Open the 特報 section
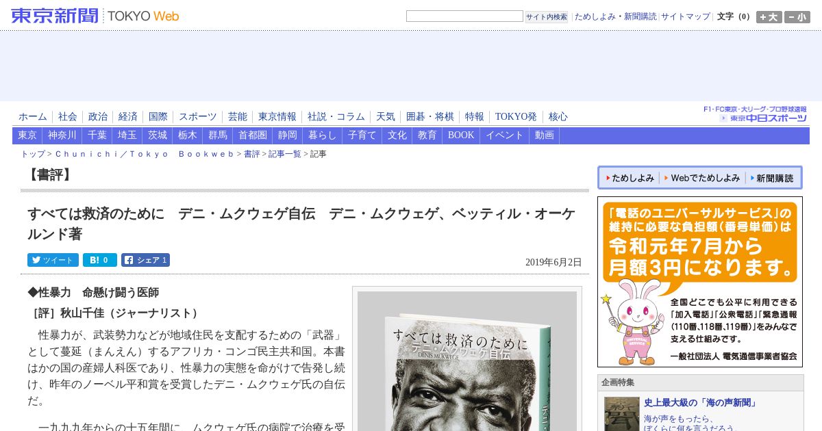The width and height of the screenshot is (822, 431). tap(475, 117)
